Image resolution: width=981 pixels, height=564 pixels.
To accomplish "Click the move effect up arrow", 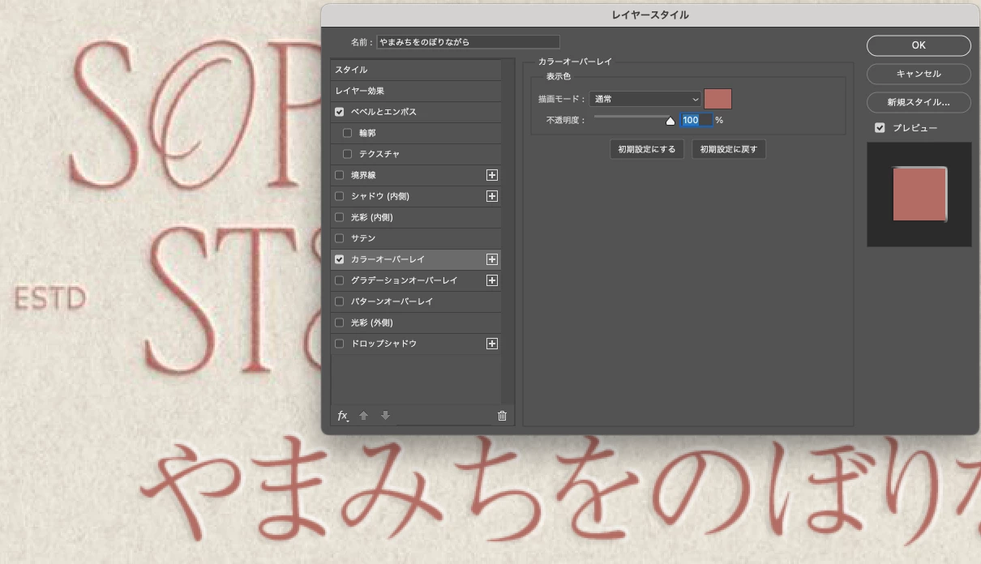I will [x=364, y=416].
